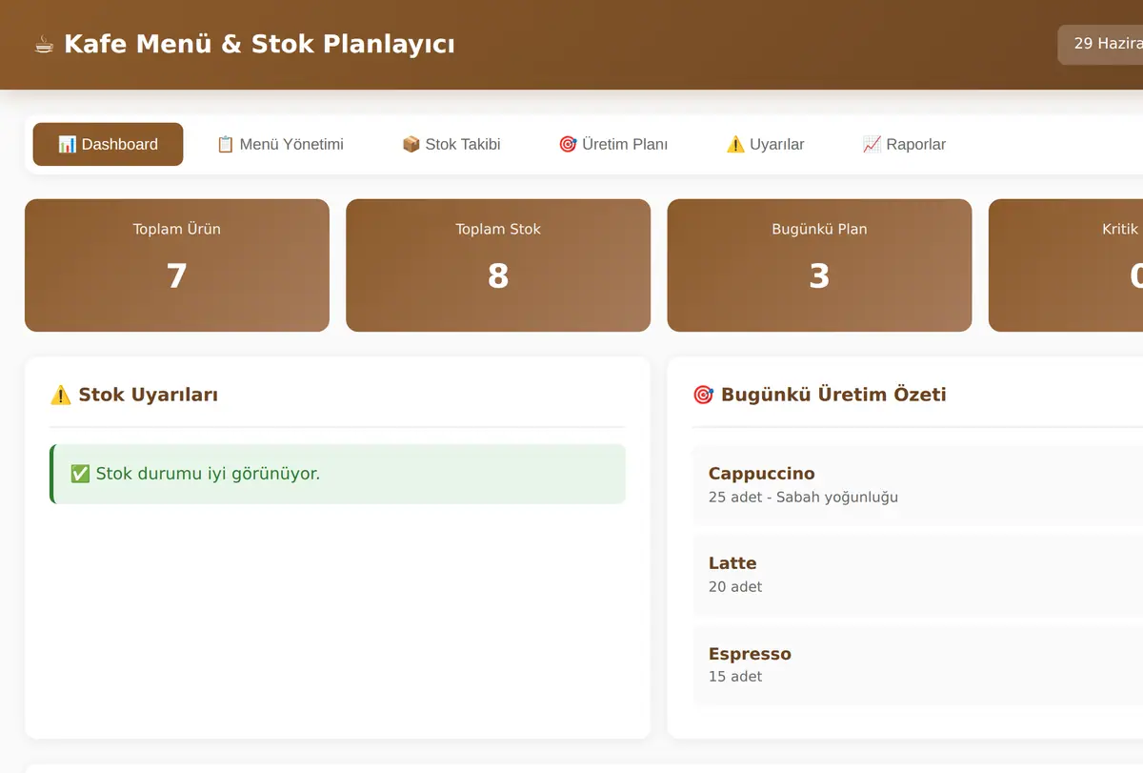
Task: Select the Toplam Ürün card
Action: coord(177,265)
